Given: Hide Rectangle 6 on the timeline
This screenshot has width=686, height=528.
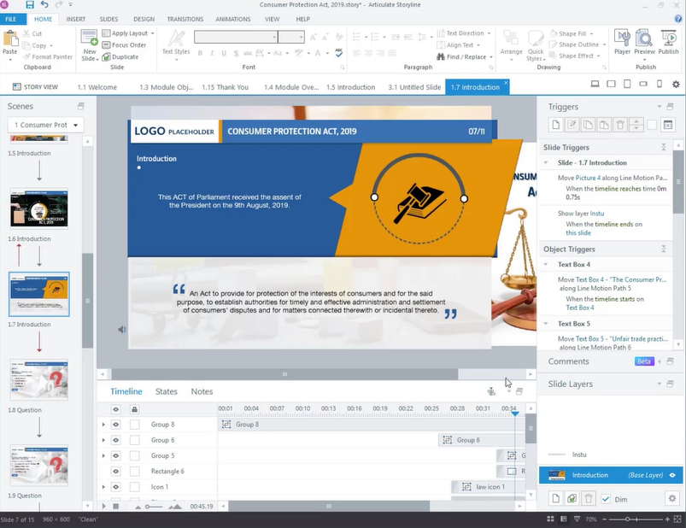Looking at the screenshot, I should 115,472.
